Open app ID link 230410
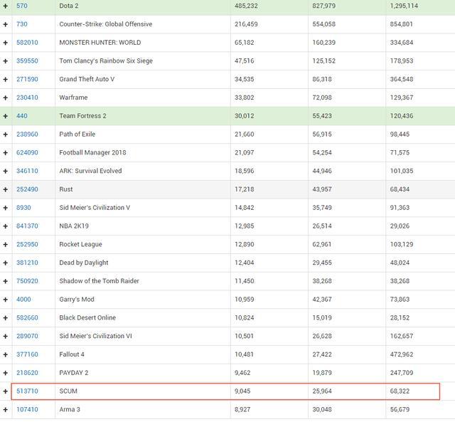The height and width of the screenshot is (422, 455). pyautogui.click(x=27, y=97)
